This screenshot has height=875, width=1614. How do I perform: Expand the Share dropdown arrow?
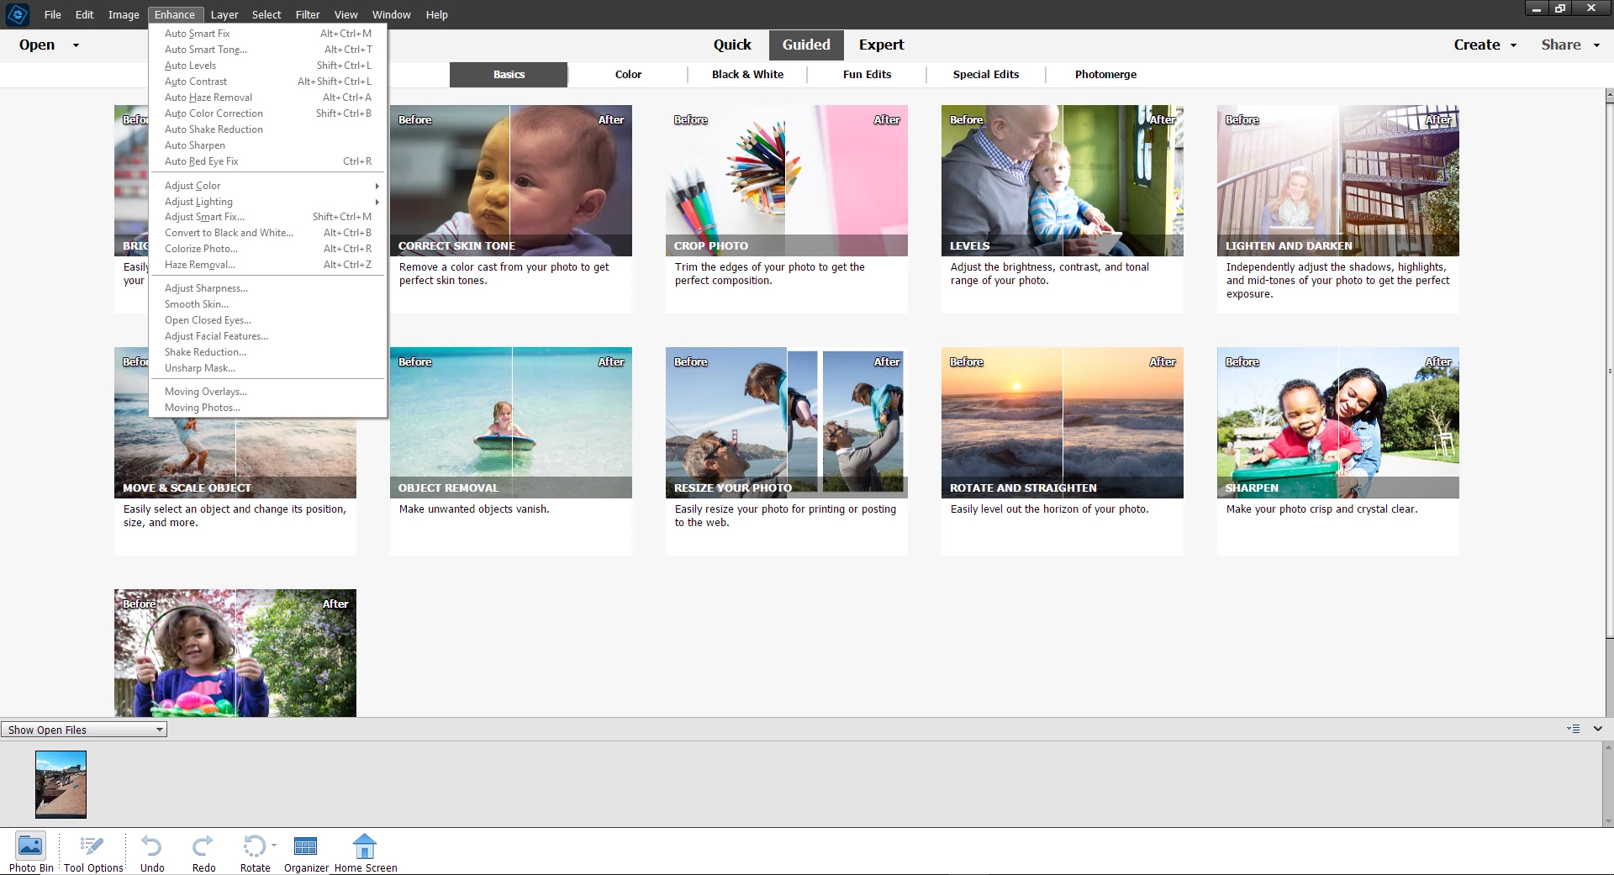click(x=1596, y=45)
